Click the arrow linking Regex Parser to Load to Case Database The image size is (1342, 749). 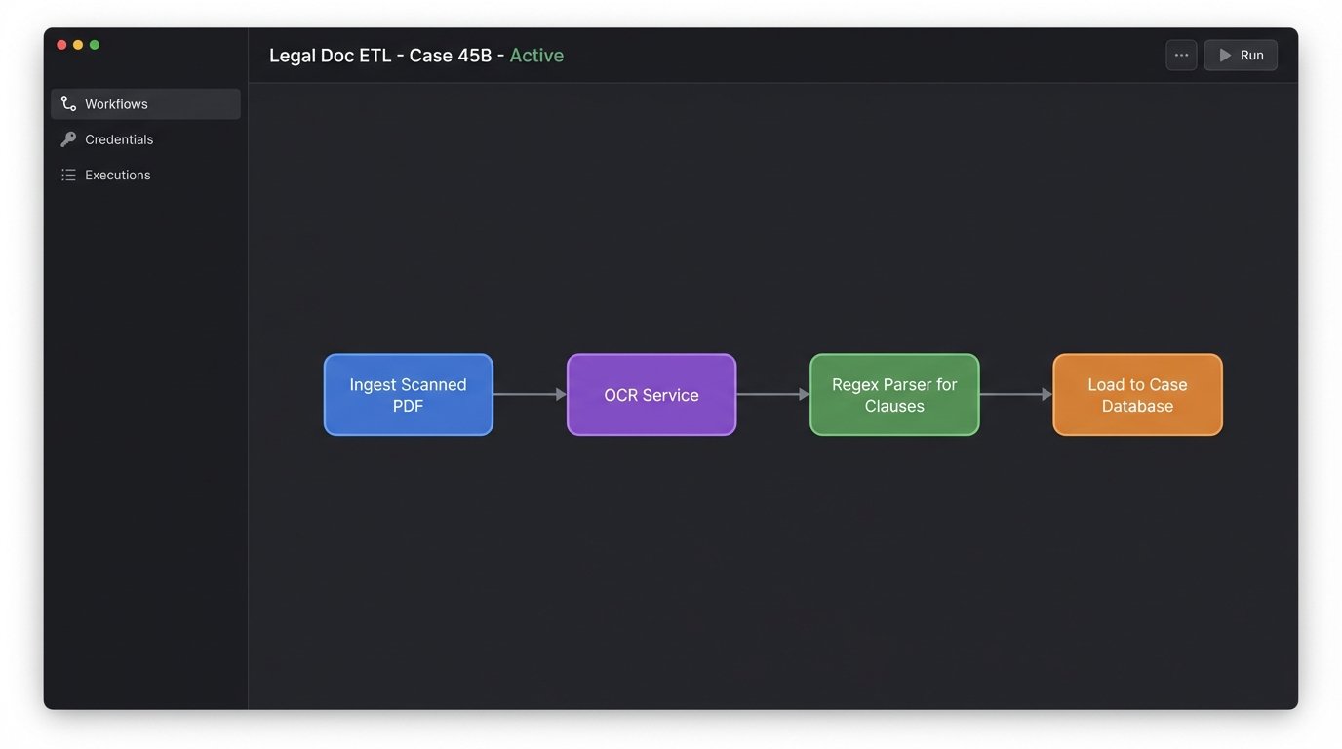(x=1015, y=394)
